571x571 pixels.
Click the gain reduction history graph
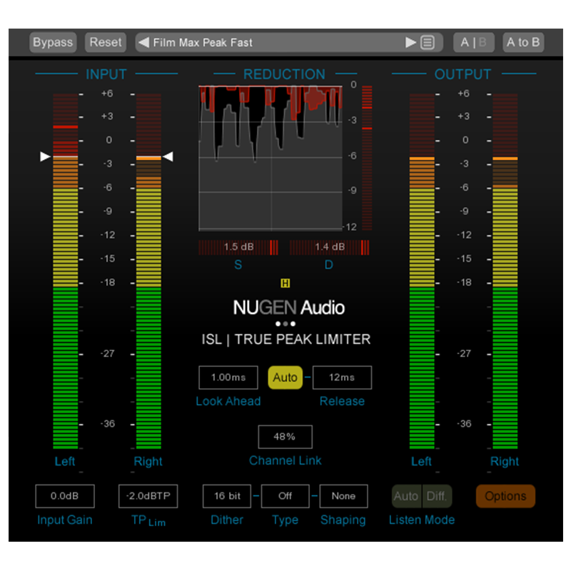pyautogui.click(x=271, y=158)
